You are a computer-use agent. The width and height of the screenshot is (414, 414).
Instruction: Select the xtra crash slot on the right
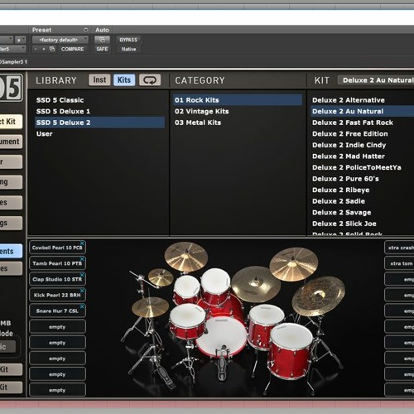click(x=399, y=248)
